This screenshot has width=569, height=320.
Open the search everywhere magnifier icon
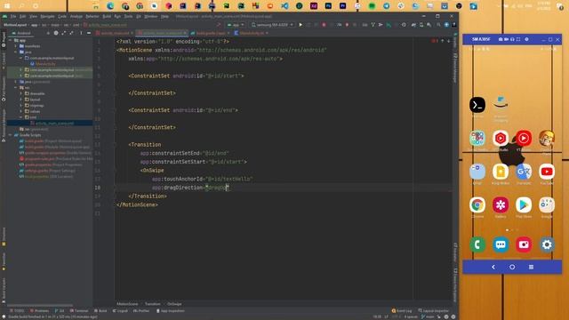(438, 25)
